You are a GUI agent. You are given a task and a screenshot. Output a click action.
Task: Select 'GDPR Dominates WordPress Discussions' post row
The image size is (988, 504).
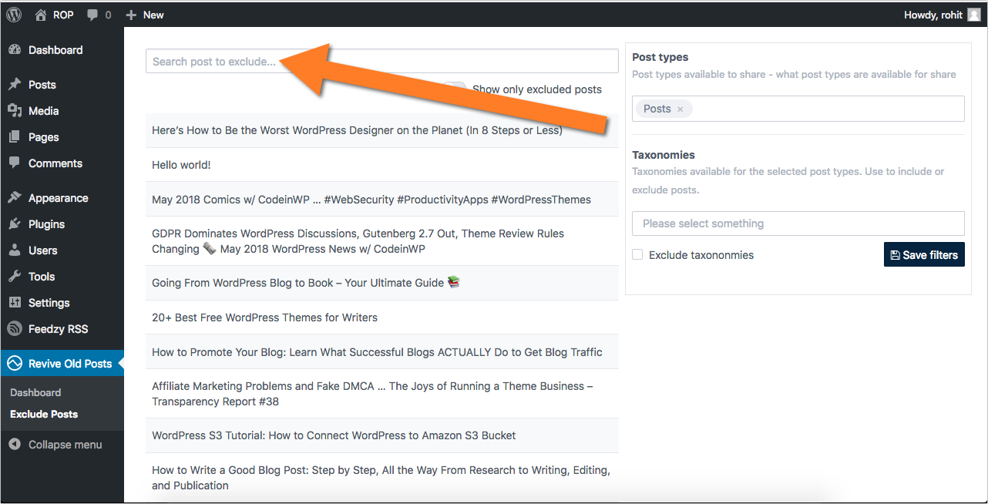pyautogui.click(x=382, y=241)
